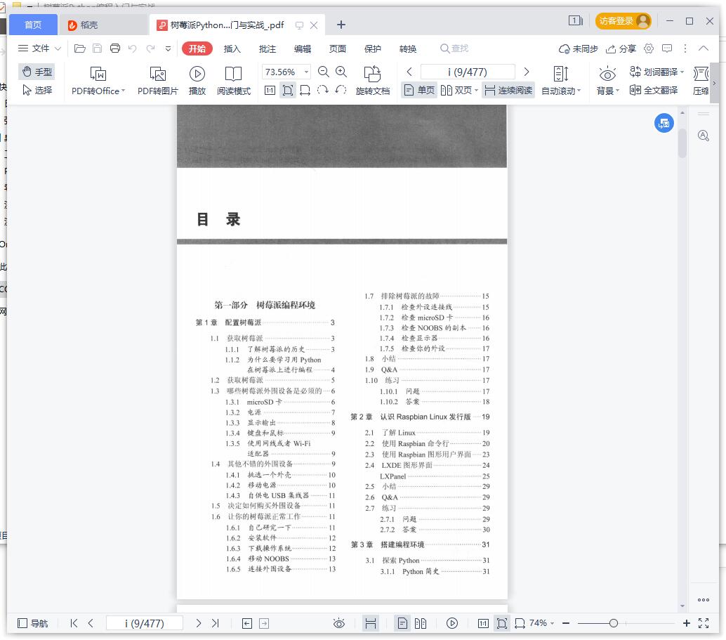This screenshot has width=726, height=640.
Task: Open PDF转Office conversion tool
Action: pyautogui.click(x=98, y=81)
